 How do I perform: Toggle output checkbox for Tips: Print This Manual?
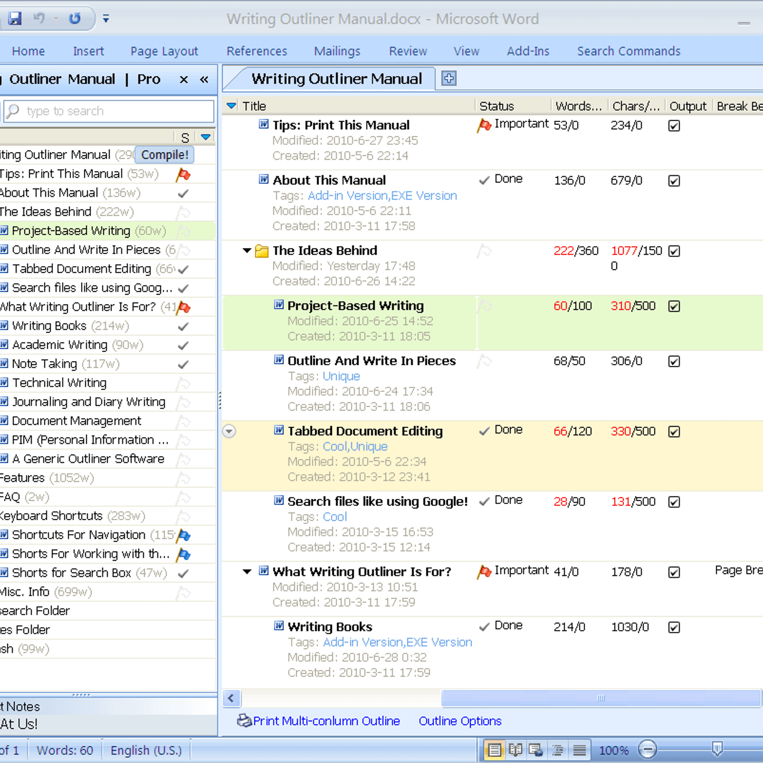pos(674,126)
